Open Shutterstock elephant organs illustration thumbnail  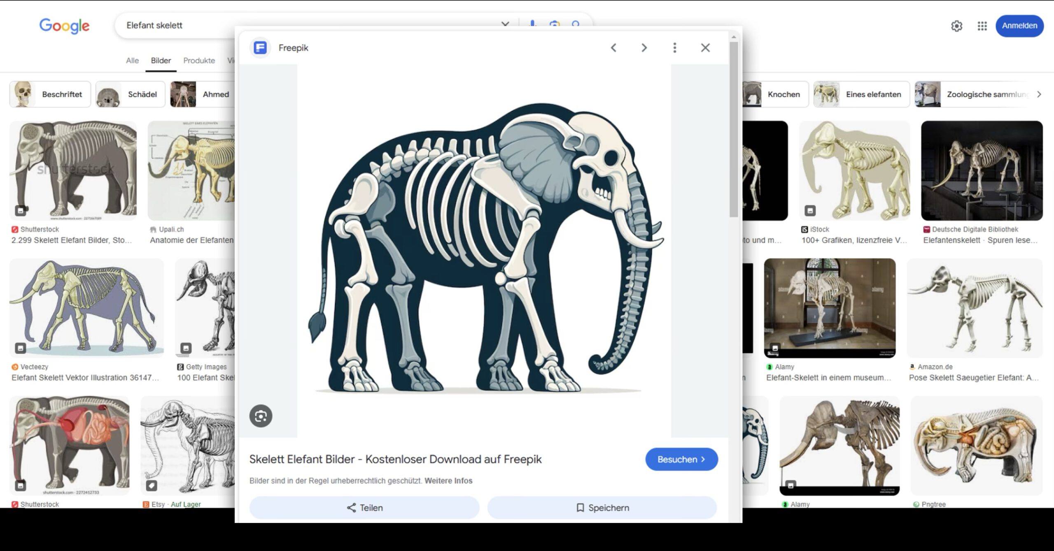click(69, 446)
